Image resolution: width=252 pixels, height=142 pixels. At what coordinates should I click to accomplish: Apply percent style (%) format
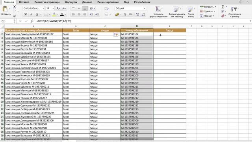[x=125, y=14]
